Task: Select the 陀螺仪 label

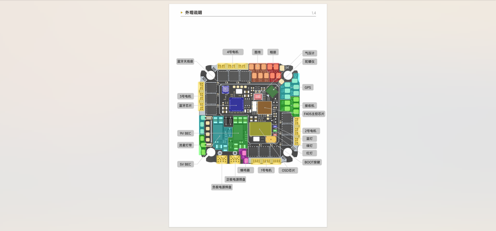Action: click(309, 62)
